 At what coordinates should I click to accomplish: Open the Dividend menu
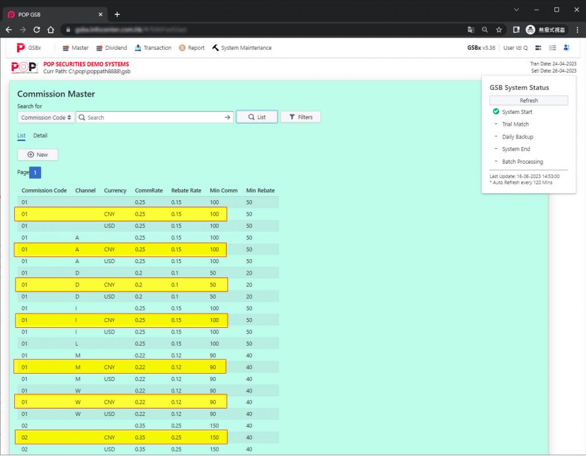point(112,48)
